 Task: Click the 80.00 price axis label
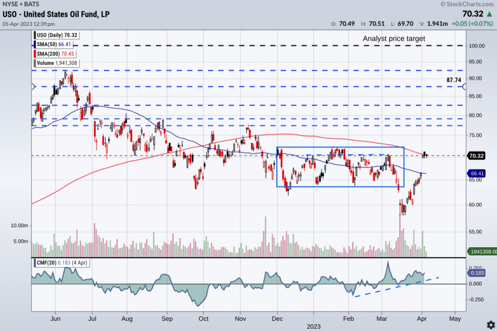(476, 116)
